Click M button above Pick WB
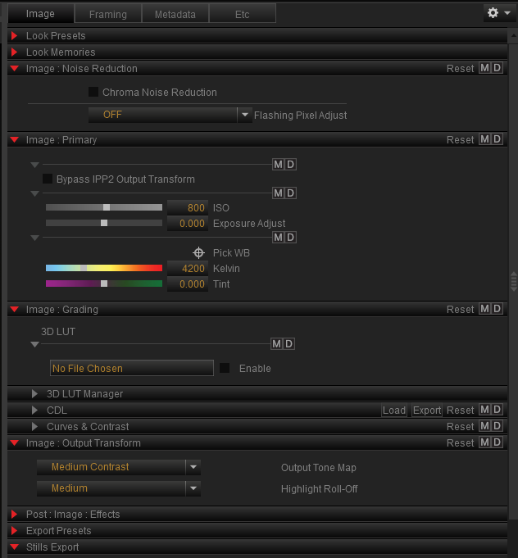This screenshot has height=558, width=518. click(278, 237)
